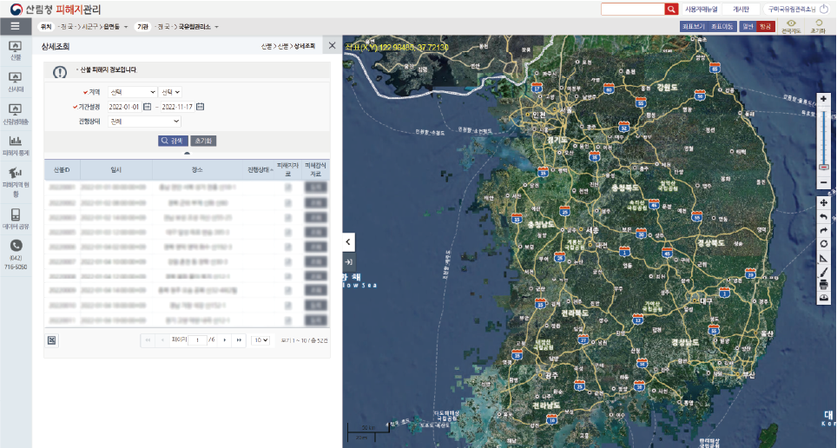Collapse the search form with up arrow
Screen dimensions: 837x448
tap(187, 154)
